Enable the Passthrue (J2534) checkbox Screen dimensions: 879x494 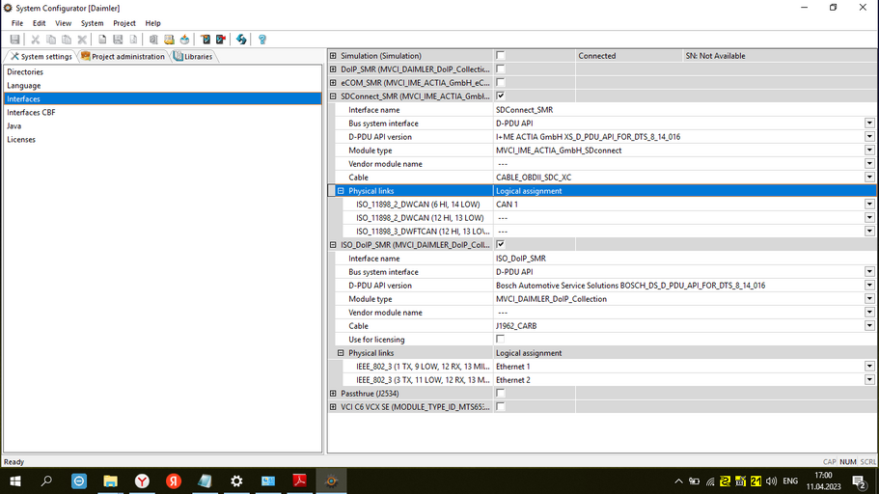pyautogui.click(x=500, y=393)
